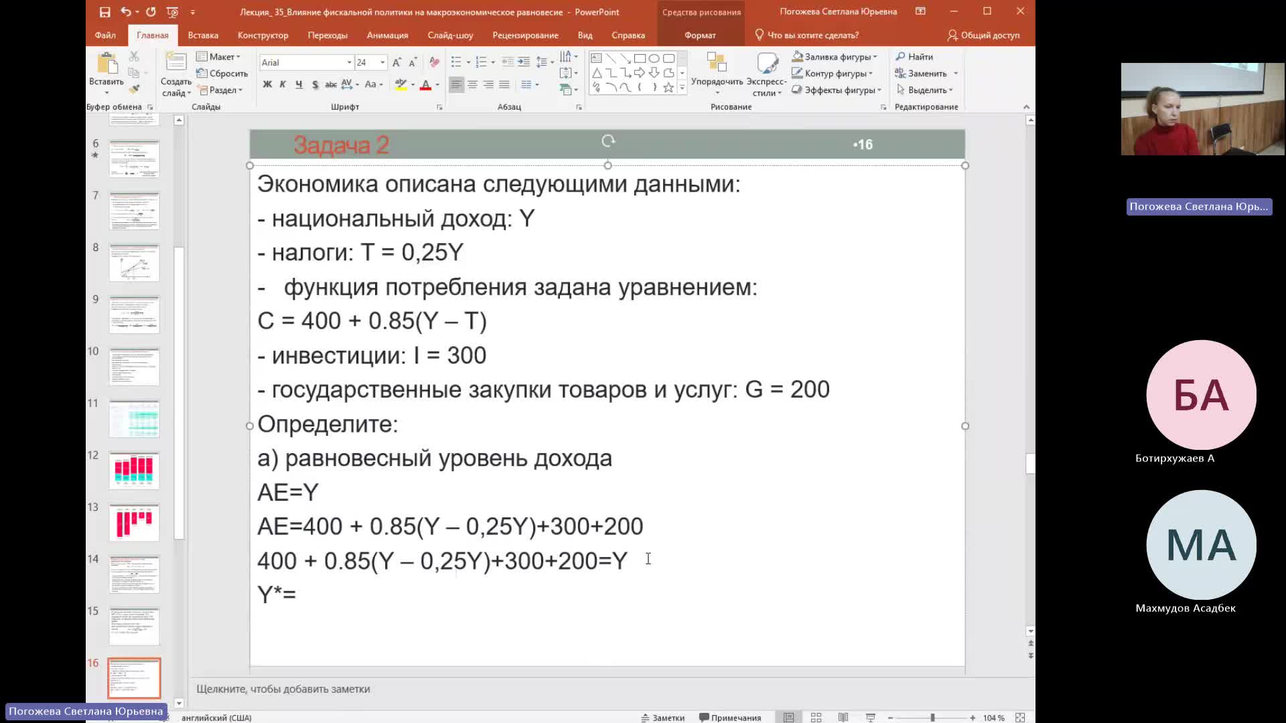Open the Файл menu

[105, 35]
